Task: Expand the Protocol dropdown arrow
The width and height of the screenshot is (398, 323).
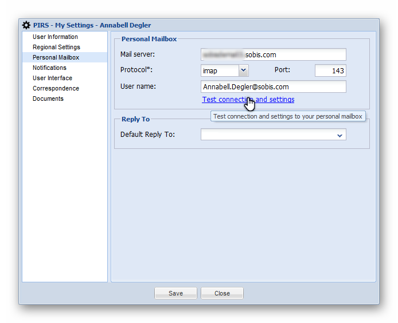Action: pos(243,70)
